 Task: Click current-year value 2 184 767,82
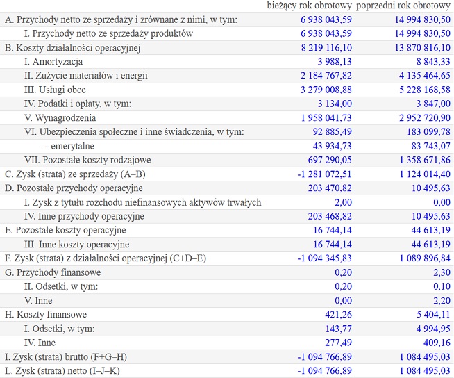pos(326,75)
